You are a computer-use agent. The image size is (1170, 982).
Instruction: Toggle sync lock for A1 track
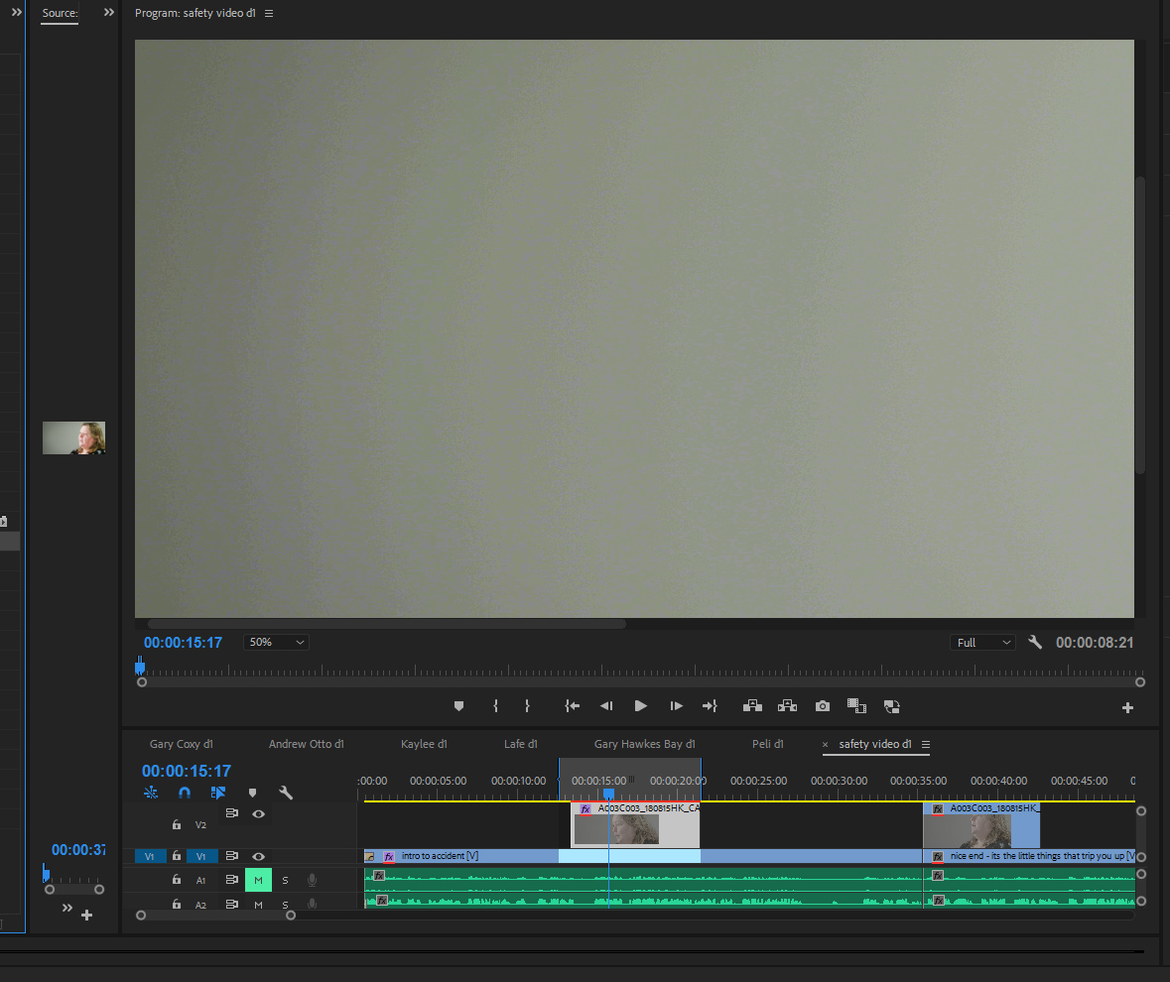(232, 880)
